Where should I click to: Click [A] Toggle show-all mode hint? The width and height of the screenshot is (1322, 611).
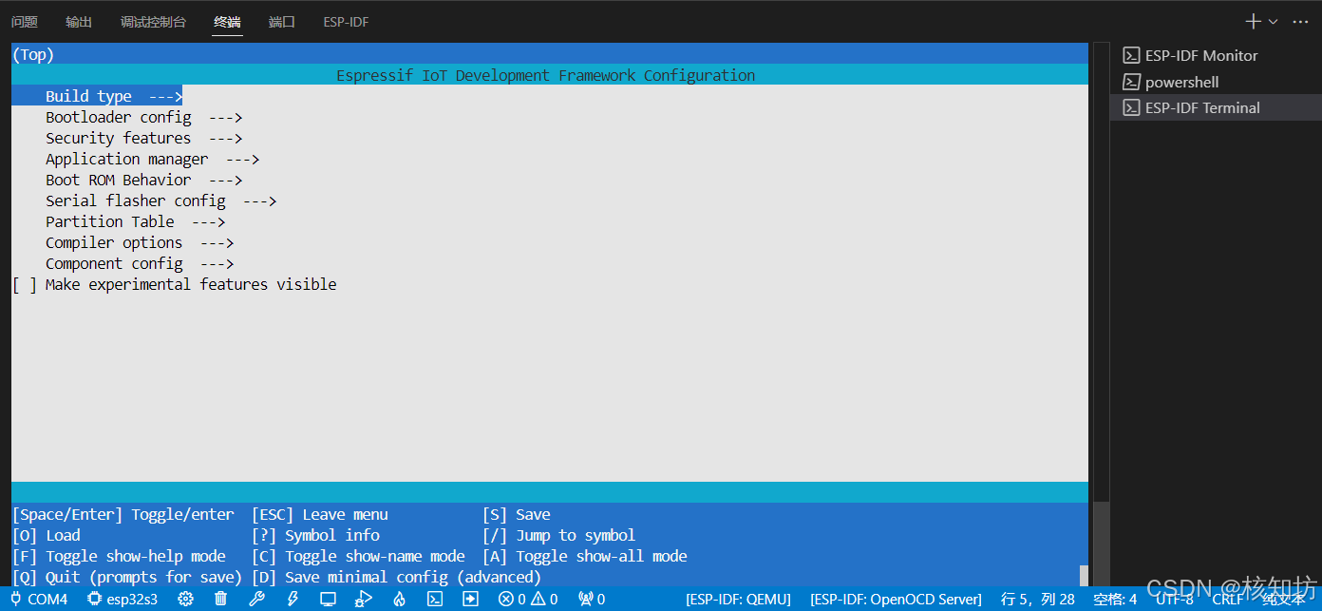(x=585, y=556)
